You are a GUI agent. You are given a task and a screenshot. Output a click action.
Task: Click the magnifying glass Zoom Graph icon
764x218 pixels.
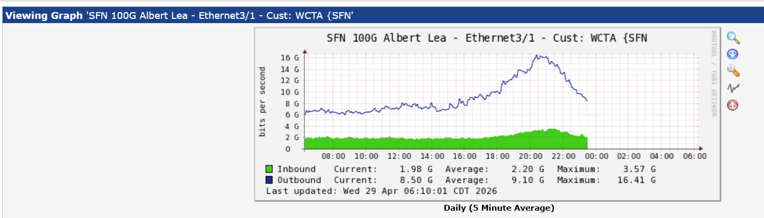coord(733,38)
